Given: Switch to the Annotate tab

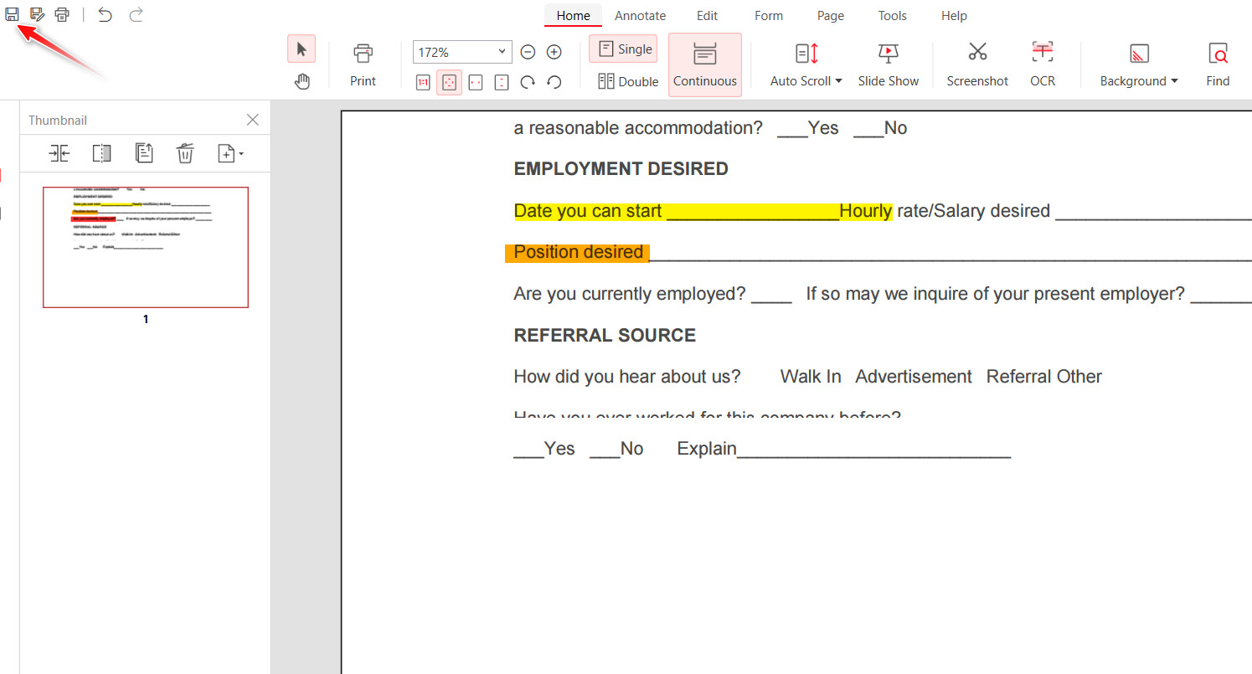Looking at the screenshot, I should pos(640,16).
